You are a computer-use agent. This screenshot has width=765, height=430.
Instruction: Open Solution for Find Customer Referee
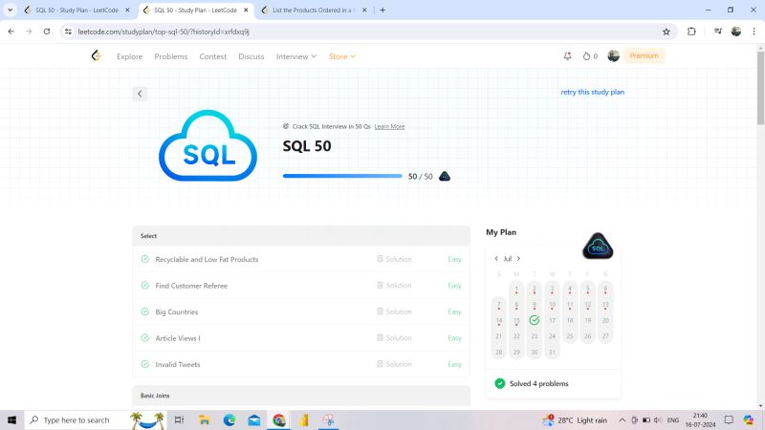click(394, 285)
